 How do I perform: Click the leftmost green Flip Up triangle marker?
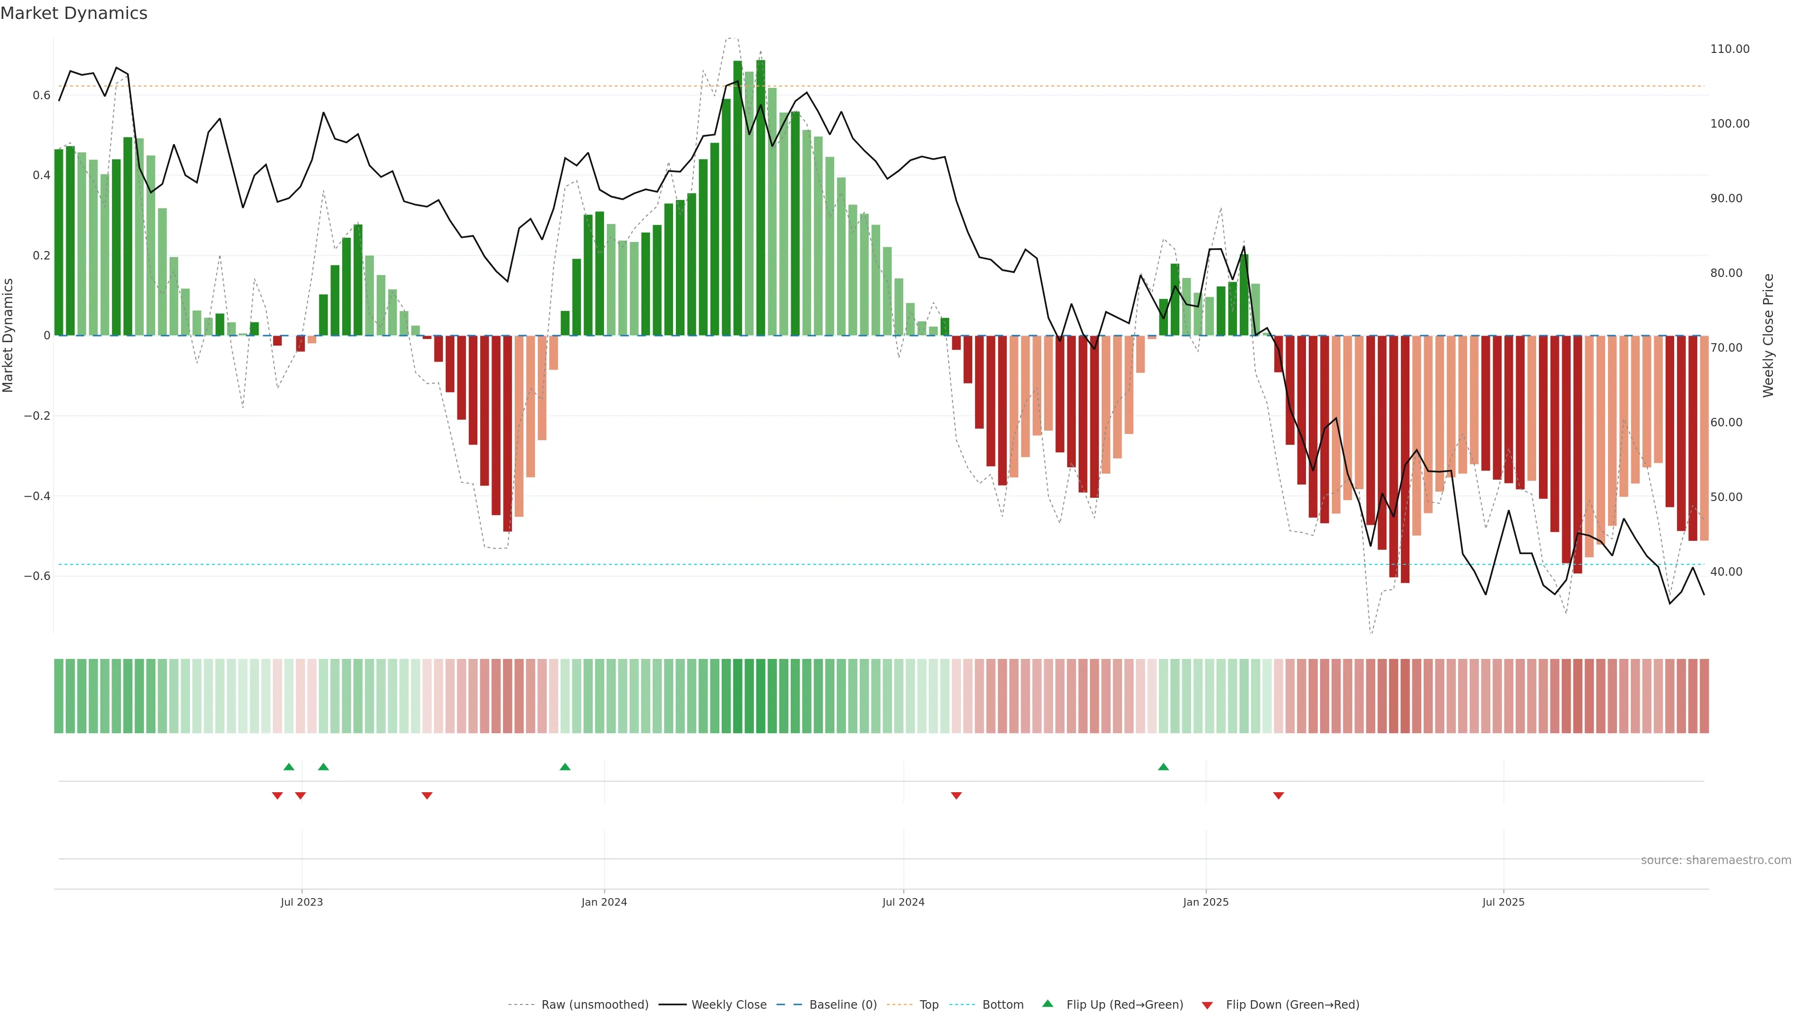289,767
